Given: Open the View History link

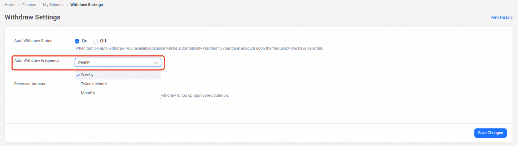Looking at the screenshot, I should 501,17.
